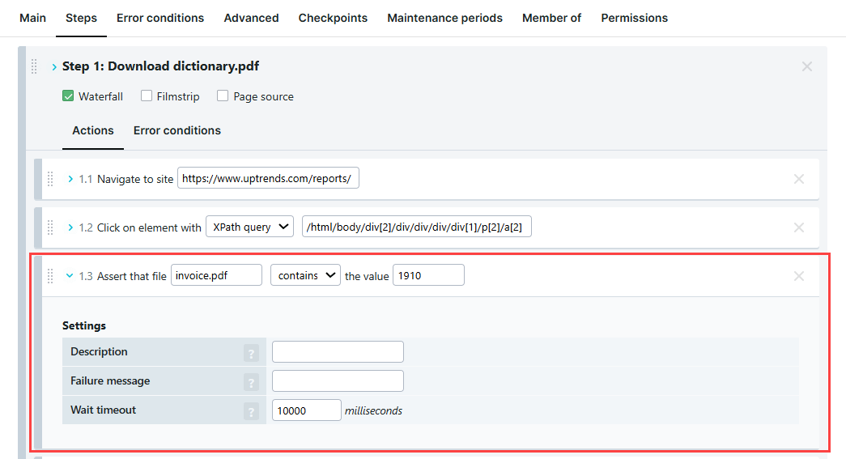This screenshot has height=459, width=846.
Task: Click the invoice.pdf file name field
Action: pos(216,275)
